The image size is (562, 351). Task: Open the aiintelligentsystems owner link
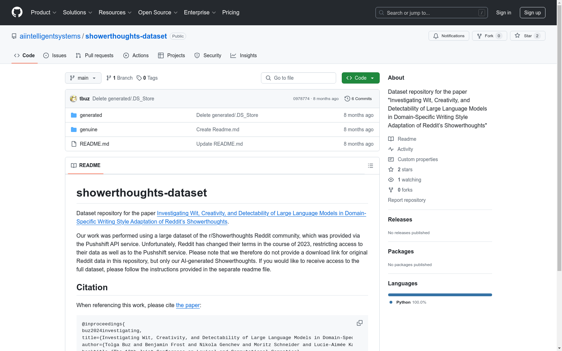coord(50,36)
